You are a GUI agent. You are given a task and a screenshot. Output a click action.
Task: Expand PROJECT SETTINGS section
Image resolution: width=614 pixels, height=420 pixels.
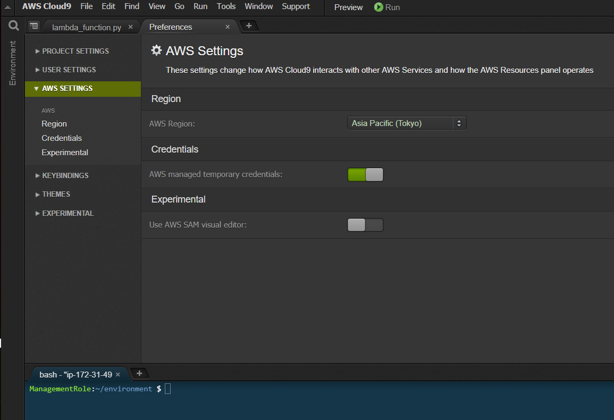[x=72, y=51]
